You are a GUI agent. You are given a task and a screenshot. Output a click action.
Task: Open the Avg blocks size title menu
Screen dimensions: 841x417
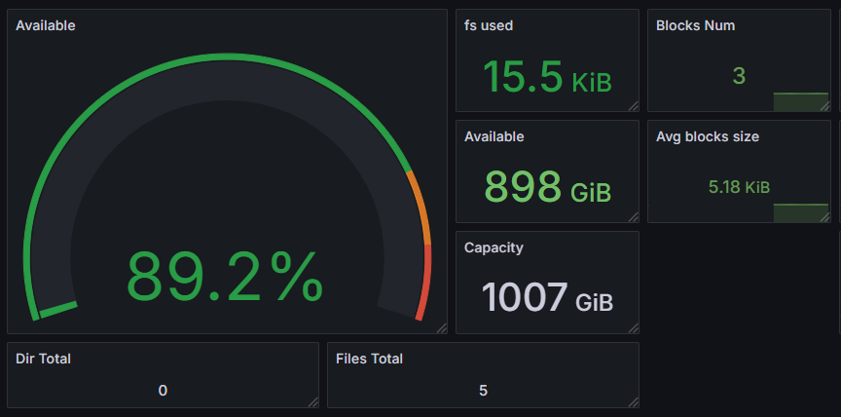[708, 136]
